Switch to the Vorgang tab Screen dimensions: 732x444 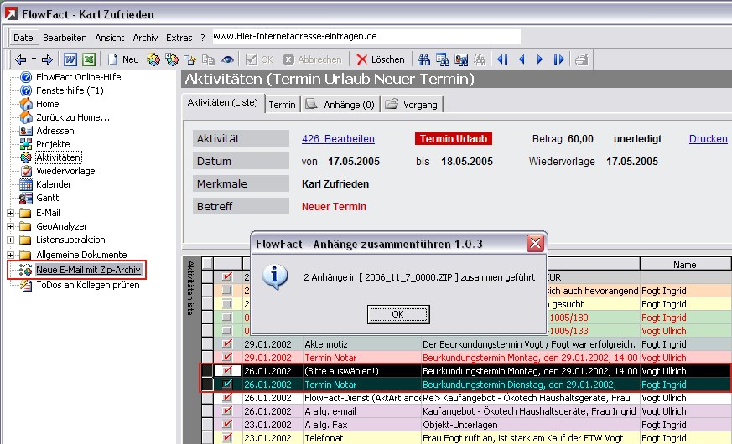tap(413, 105)
